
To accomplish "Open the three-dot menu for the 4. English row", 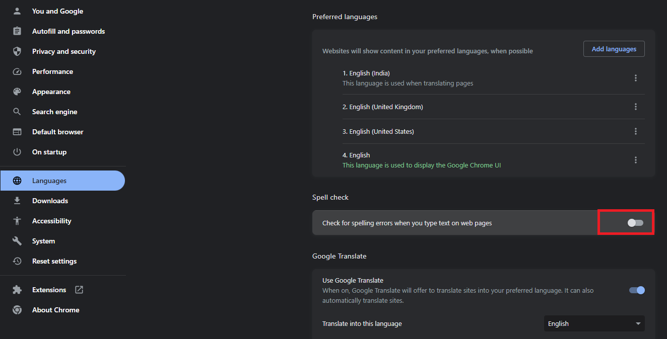I will point(636,160).
